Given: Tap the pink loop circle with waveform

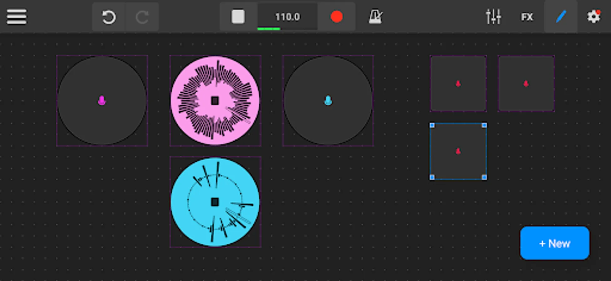Looking at the screenshot, I should tap(215, 101).
